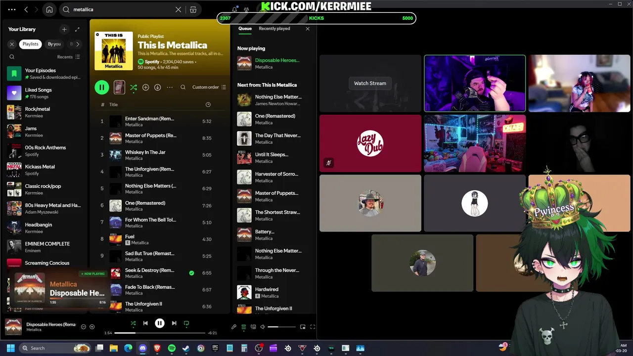Expand Your Library to full view
The height and width of the screenshot is (356, 633).
point(77,29)
